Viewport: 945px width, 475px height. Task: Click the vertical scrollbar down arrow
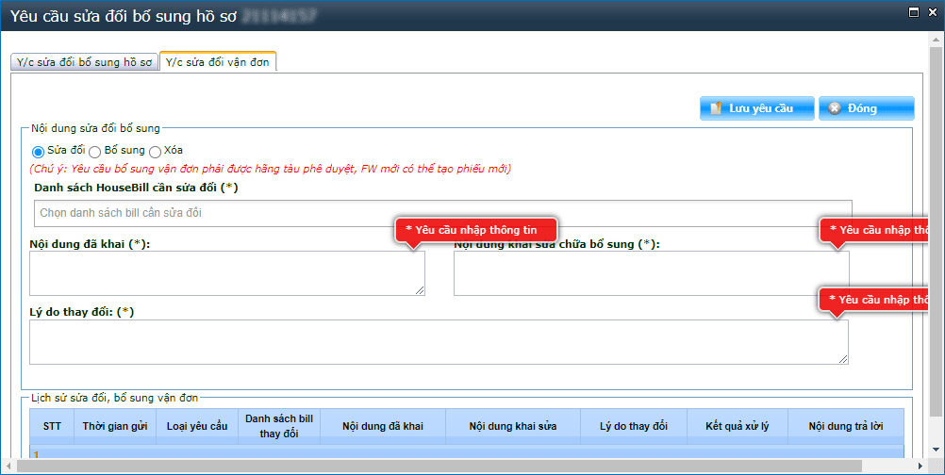click(937, 451)
